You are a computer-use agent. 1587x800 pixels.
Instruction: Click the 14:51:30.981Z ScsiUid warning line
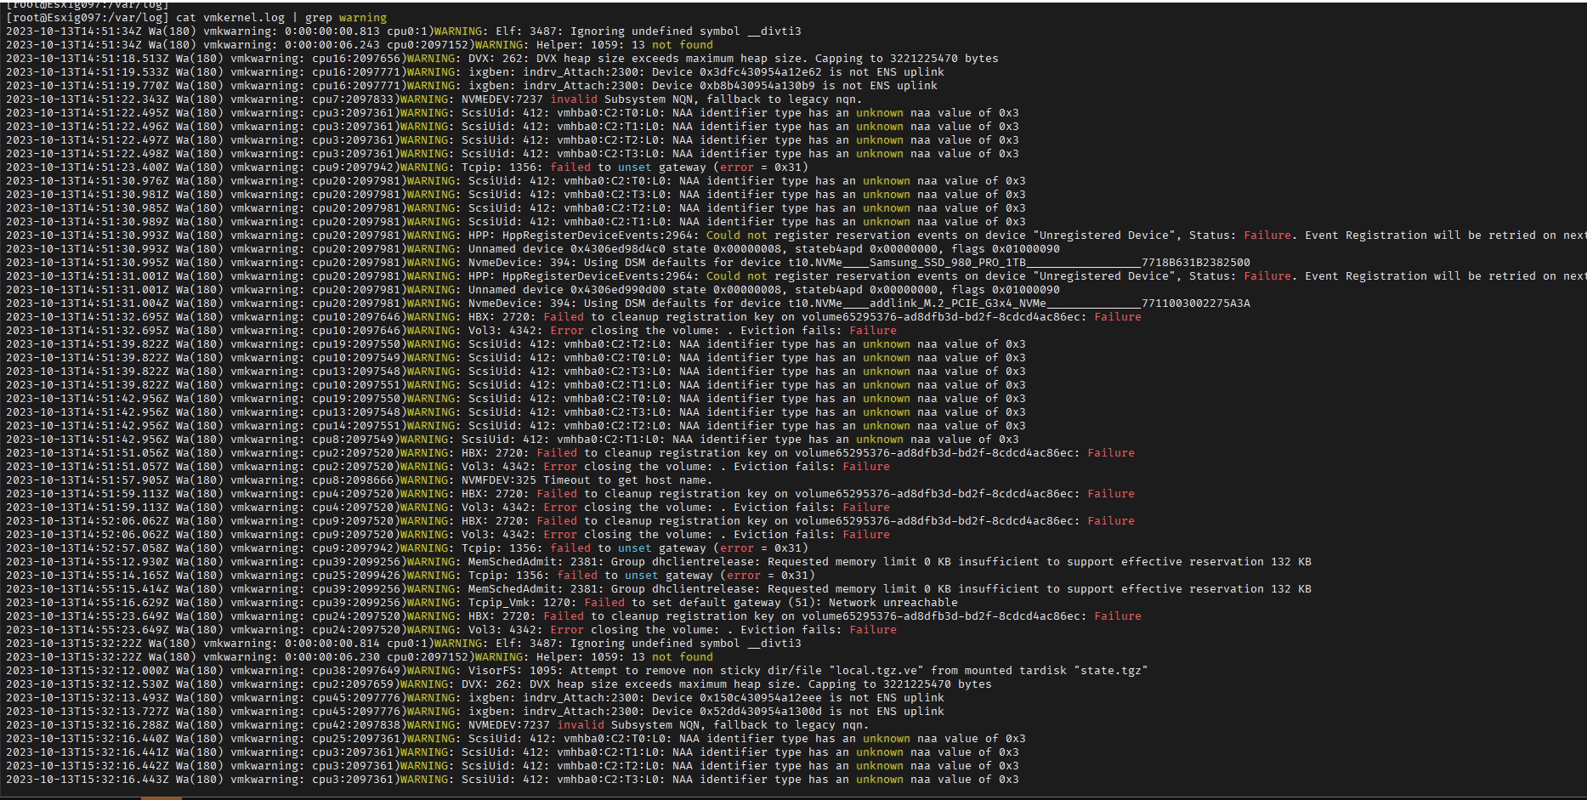click(516, 195)
